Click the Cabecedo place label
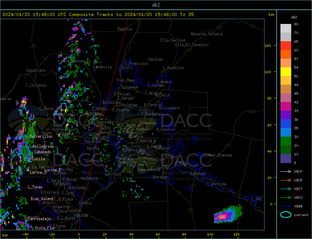Screen dimensions: 312x239 [x=43, y=152]
